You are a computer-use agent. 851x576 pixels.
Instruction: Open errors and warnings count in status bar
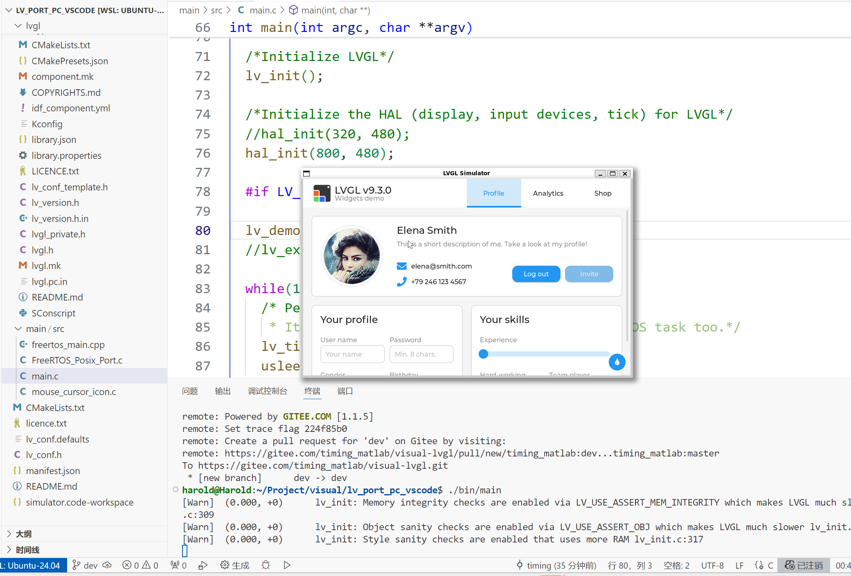(x=140, y=565)
